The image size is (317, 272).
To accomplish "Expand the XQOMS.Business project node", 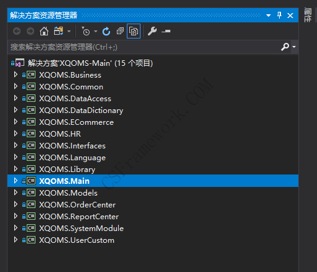I will 16,75.
